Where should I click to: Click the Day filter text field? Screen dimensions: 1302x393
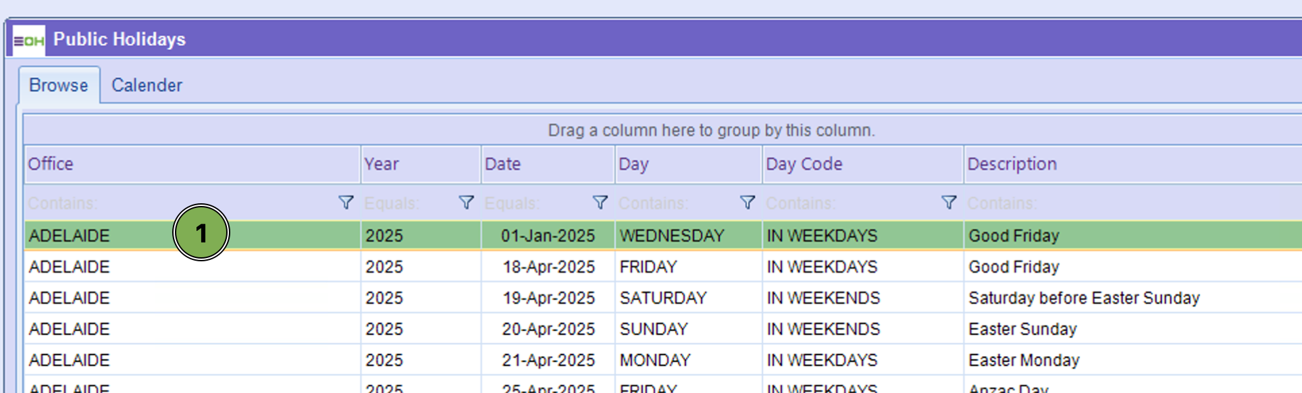click(677, 203)
